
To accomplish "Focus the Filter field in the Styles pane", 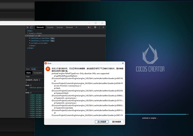I will pos(35,77).
